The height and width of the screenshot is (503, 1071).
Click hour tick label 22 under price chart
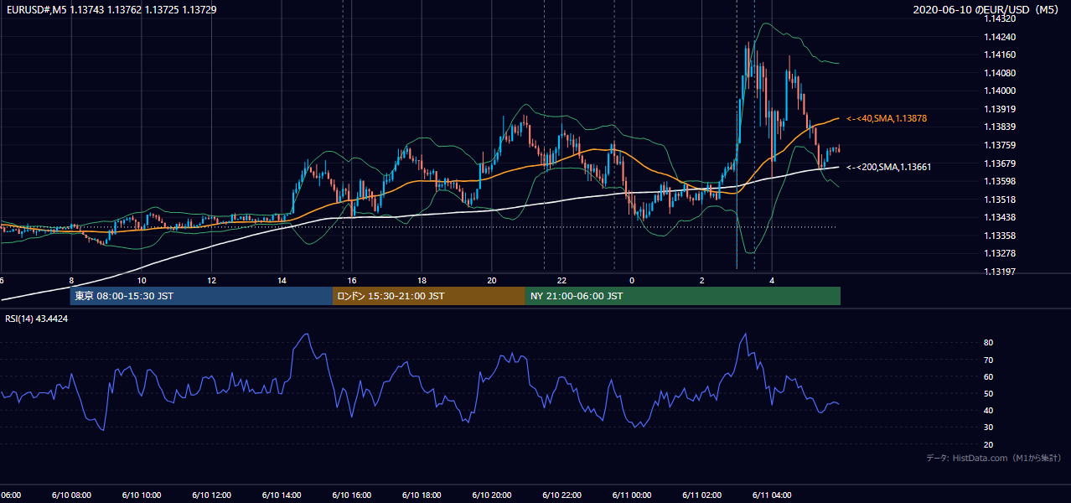[x=561, y=280]
